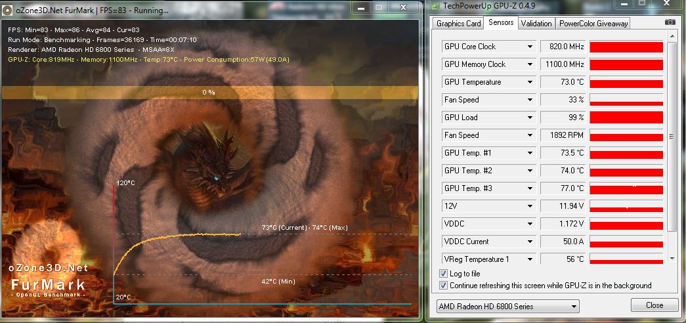
Task: Click the Run Mode: Benchmarking line in FurMark
Action: [x=102, y=40]
